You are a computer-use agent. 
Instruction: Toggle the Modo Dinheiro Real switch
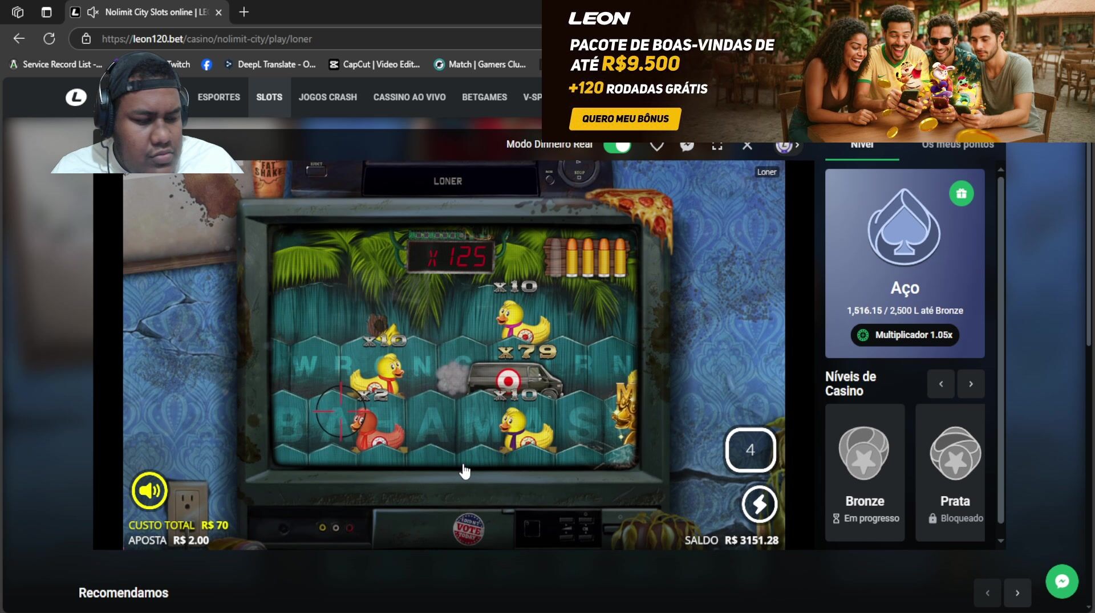tap(617, 145)
